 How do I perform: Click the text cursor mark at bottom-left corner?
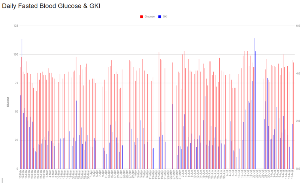point(2,180)
